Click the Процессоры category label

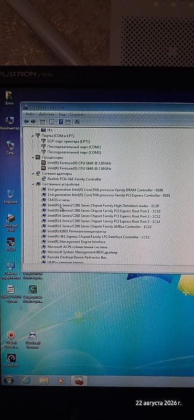tap(52, 158)
